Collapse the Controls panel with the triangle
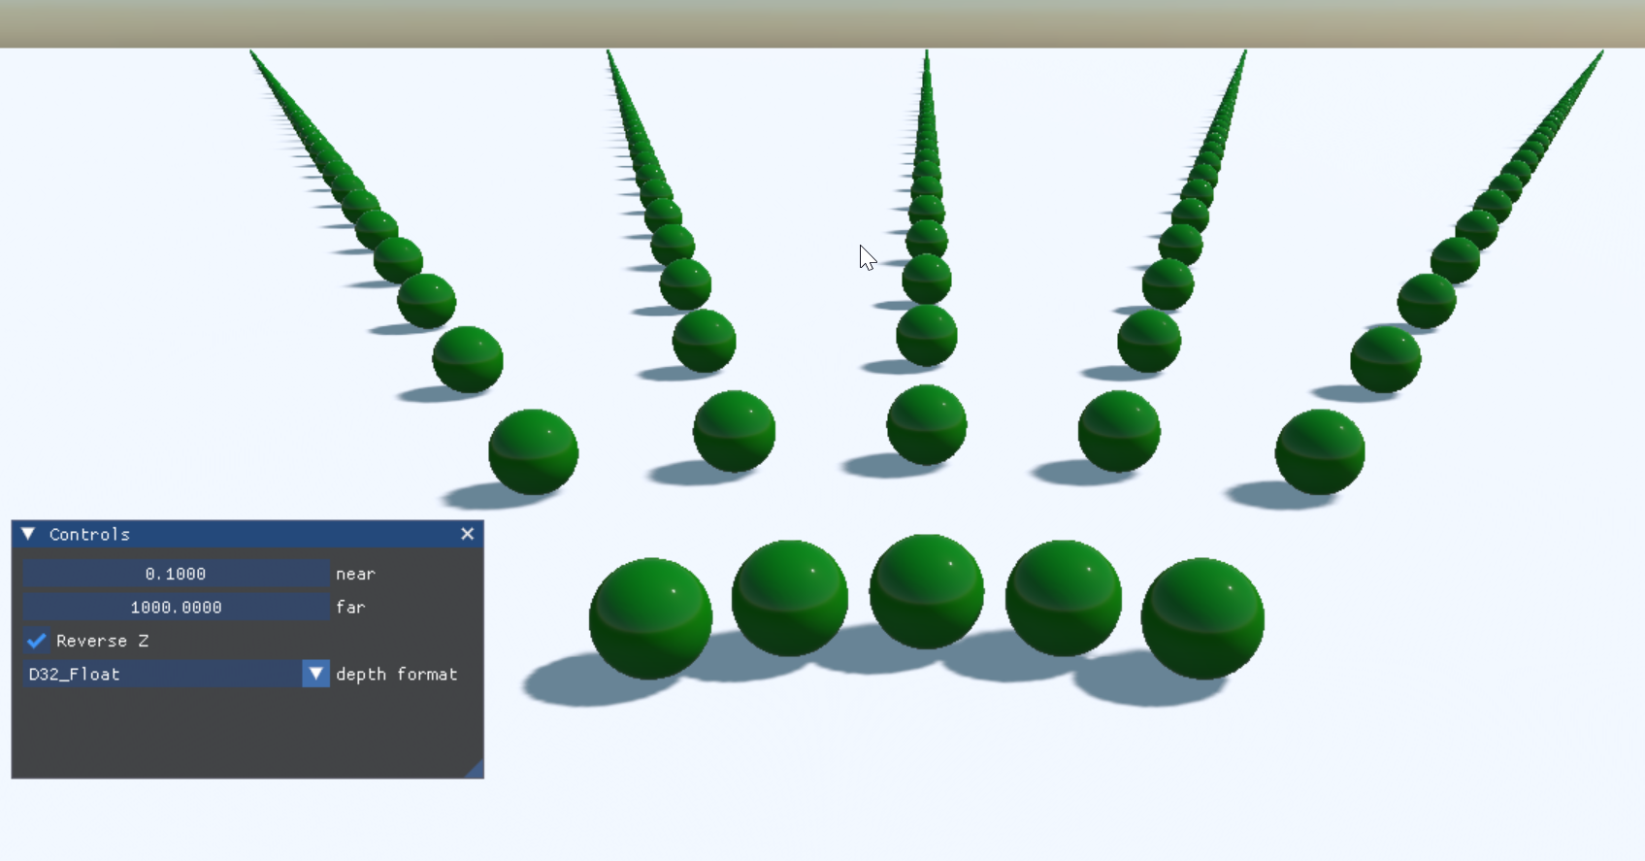Screen dimensions: 1645x861 click(28, 534)
